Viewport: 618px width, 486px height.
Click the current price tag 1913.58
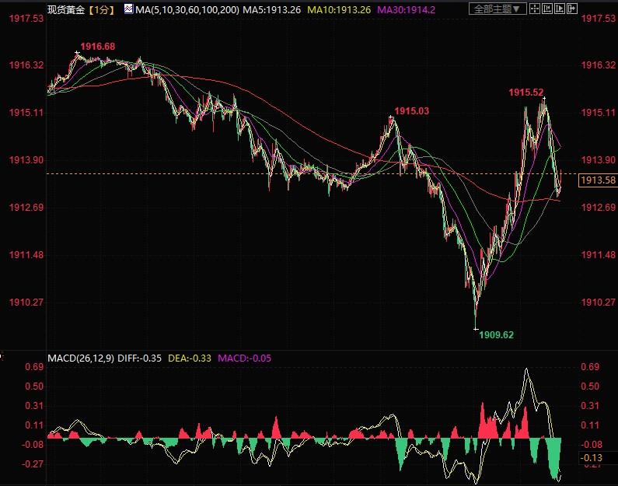pyautogui.click(x=598, y=180)
